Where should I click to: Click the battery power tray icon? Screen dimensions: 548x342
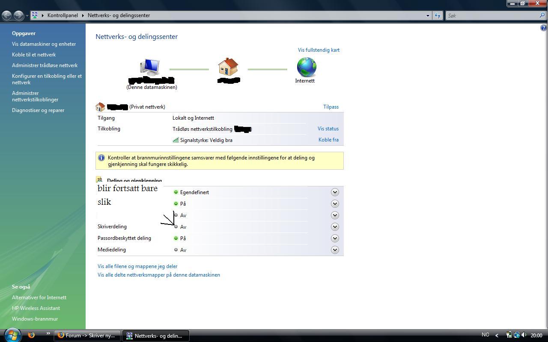click(509, 335)
